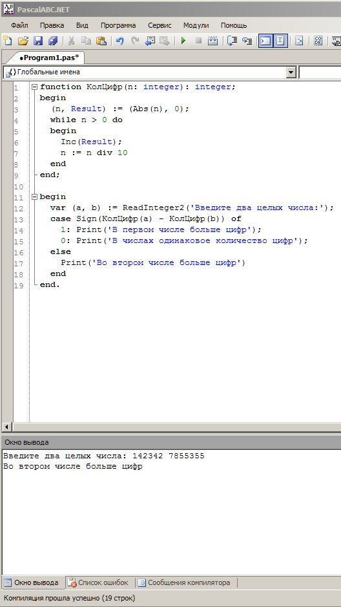Run the program with the green arrow
Screen dimensions: 341x607
[x=183, y=41]
